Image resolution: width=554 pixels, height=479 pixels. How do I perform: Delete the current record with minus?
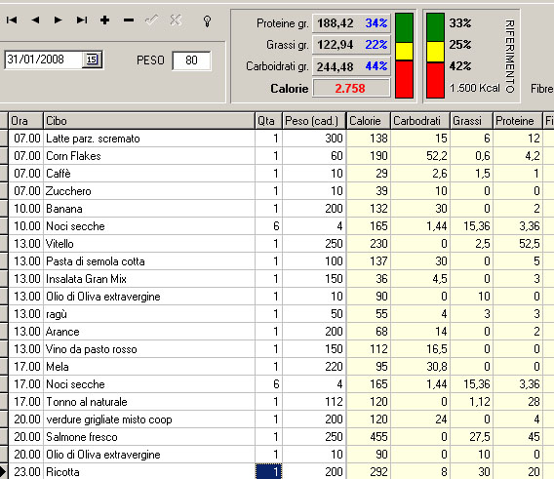click(x=129, y=20)
